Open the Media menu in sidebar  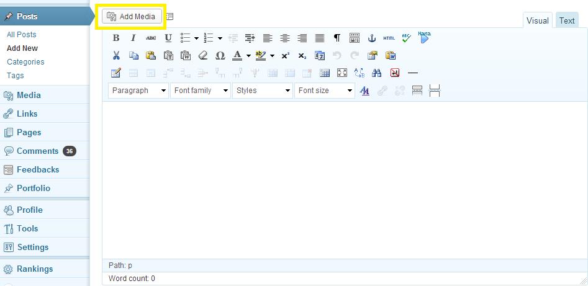point(45,95)
